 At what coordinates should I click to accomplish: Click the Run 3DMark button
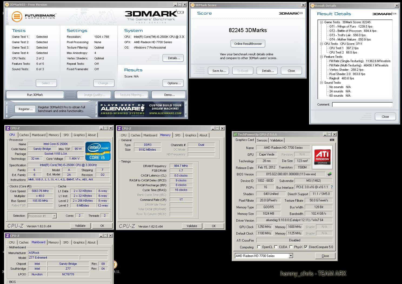tap(35, 95)
